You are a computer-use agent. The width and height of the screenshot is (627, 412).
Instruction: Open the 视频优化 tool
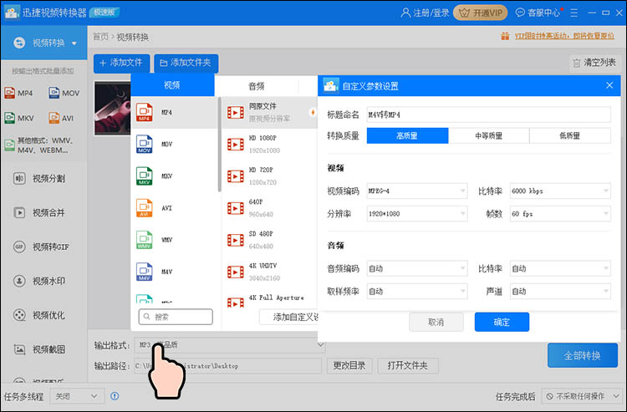[39, 315]
